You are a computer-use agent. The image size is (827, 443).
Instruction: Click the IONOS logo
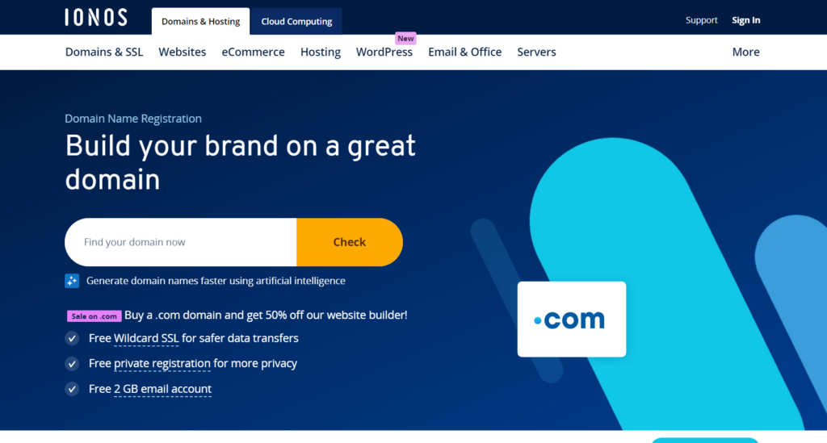(x=96, y=18)
